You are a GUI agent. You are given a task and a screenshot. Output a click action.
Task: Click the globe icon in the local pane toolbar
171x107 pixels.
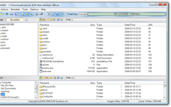pos(55,78)
